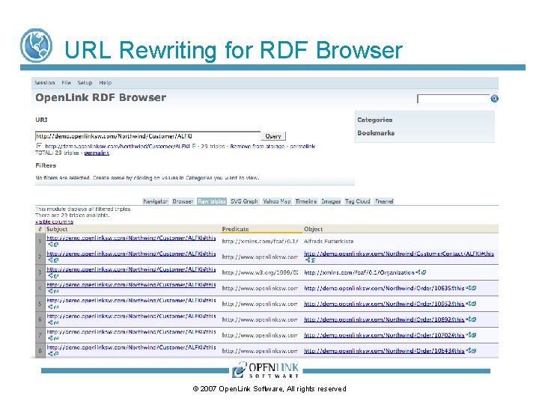The width and height of the screenshot is (539, 404).
Task: Click the graph-explore icon after the row 5 Order object
Action: (468, 304)
